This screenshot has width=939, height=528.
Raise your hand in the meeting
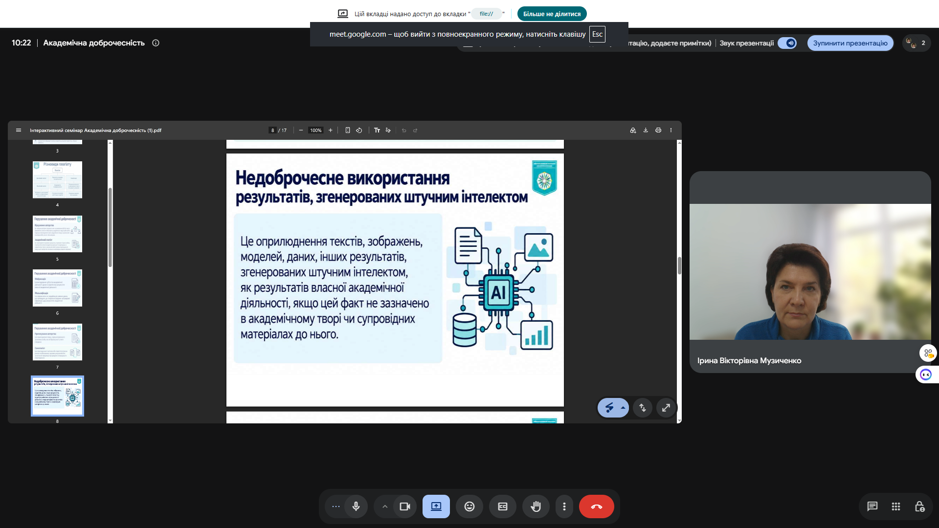(x=536, y=506)
